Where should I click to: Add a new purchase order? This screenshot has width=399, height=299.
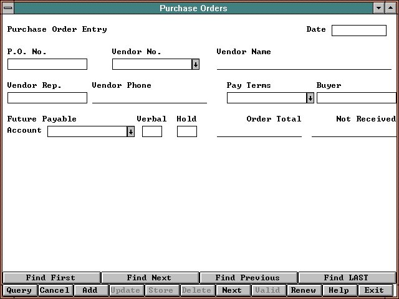[x=90, y=290]
